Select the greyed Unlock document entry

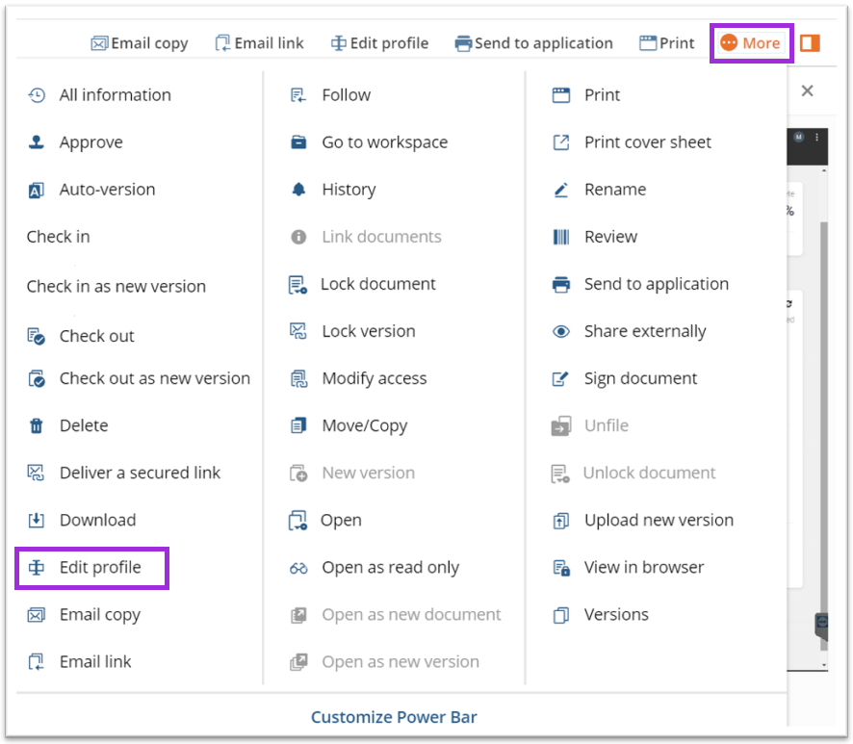(x=633, y=474)
